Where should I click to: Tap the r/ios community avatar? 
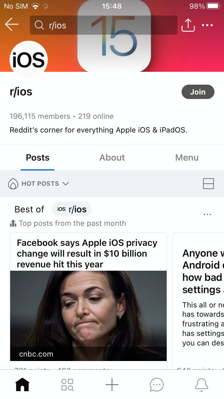point(29,59)
